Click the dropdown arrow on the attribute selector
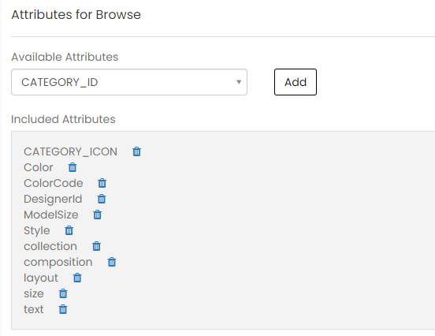 pos(239,82)
